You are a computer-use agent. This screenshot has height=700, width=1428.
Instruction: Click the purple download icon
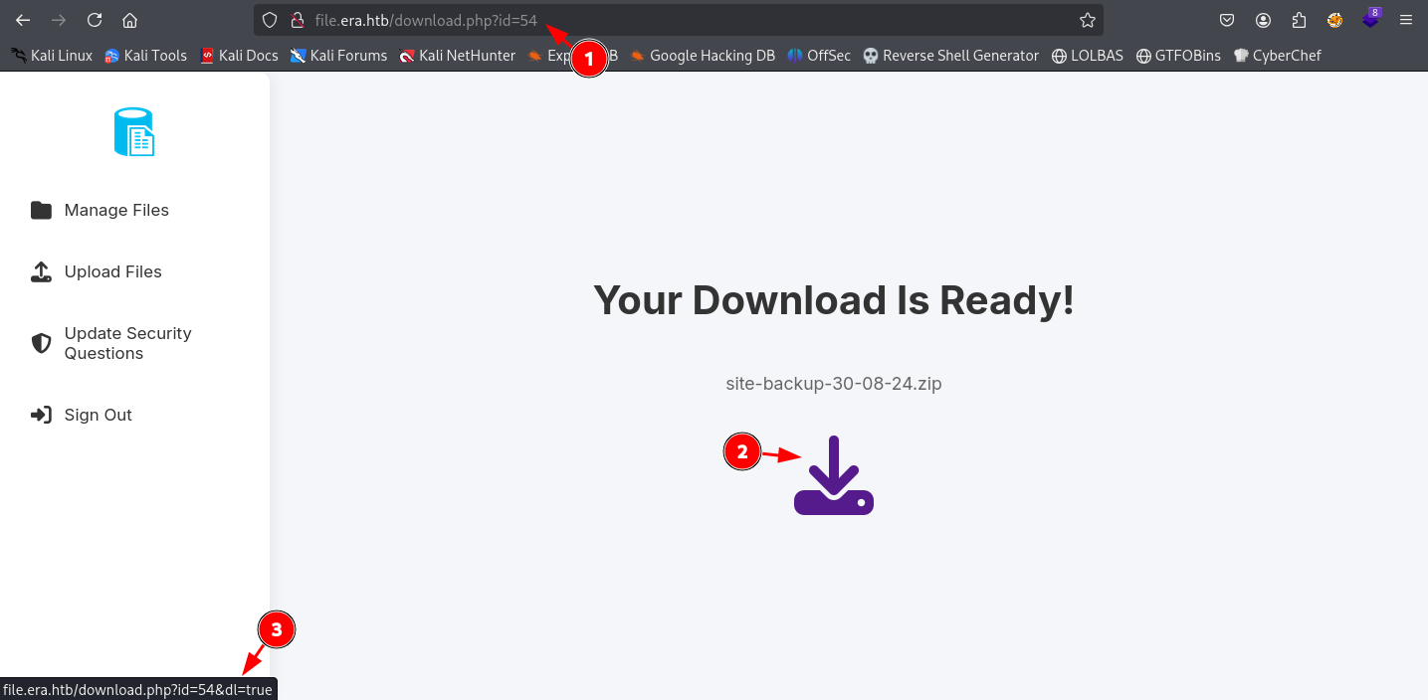pos(833,475)
